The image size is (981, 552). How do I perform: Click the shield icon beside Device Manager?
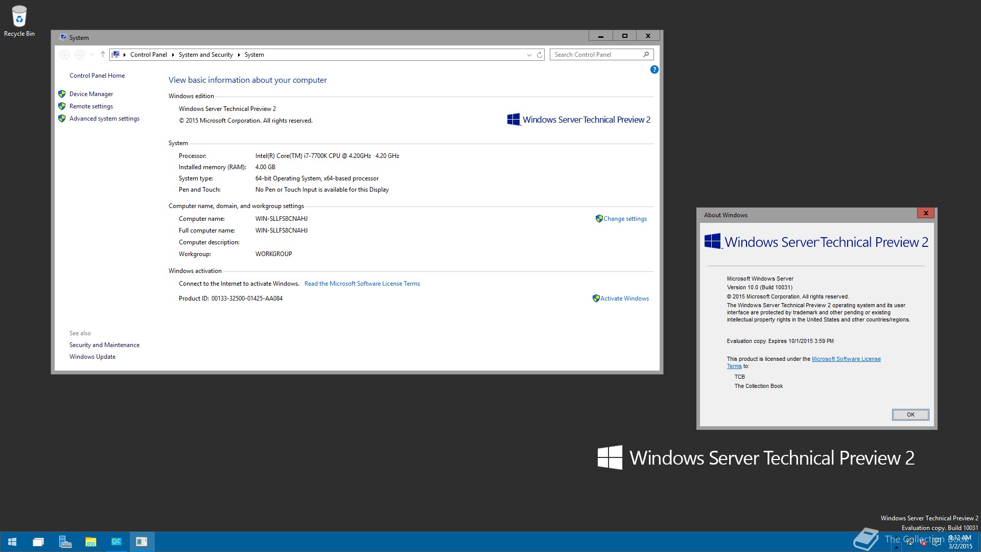62,94
